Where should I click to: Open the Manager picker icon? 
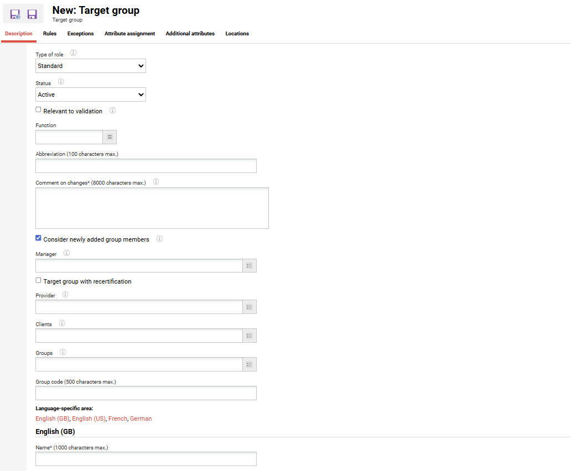(249, 265)
